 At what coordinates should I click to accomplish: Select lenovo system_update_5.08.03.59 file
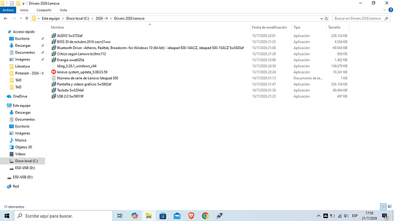coord(82,72)
